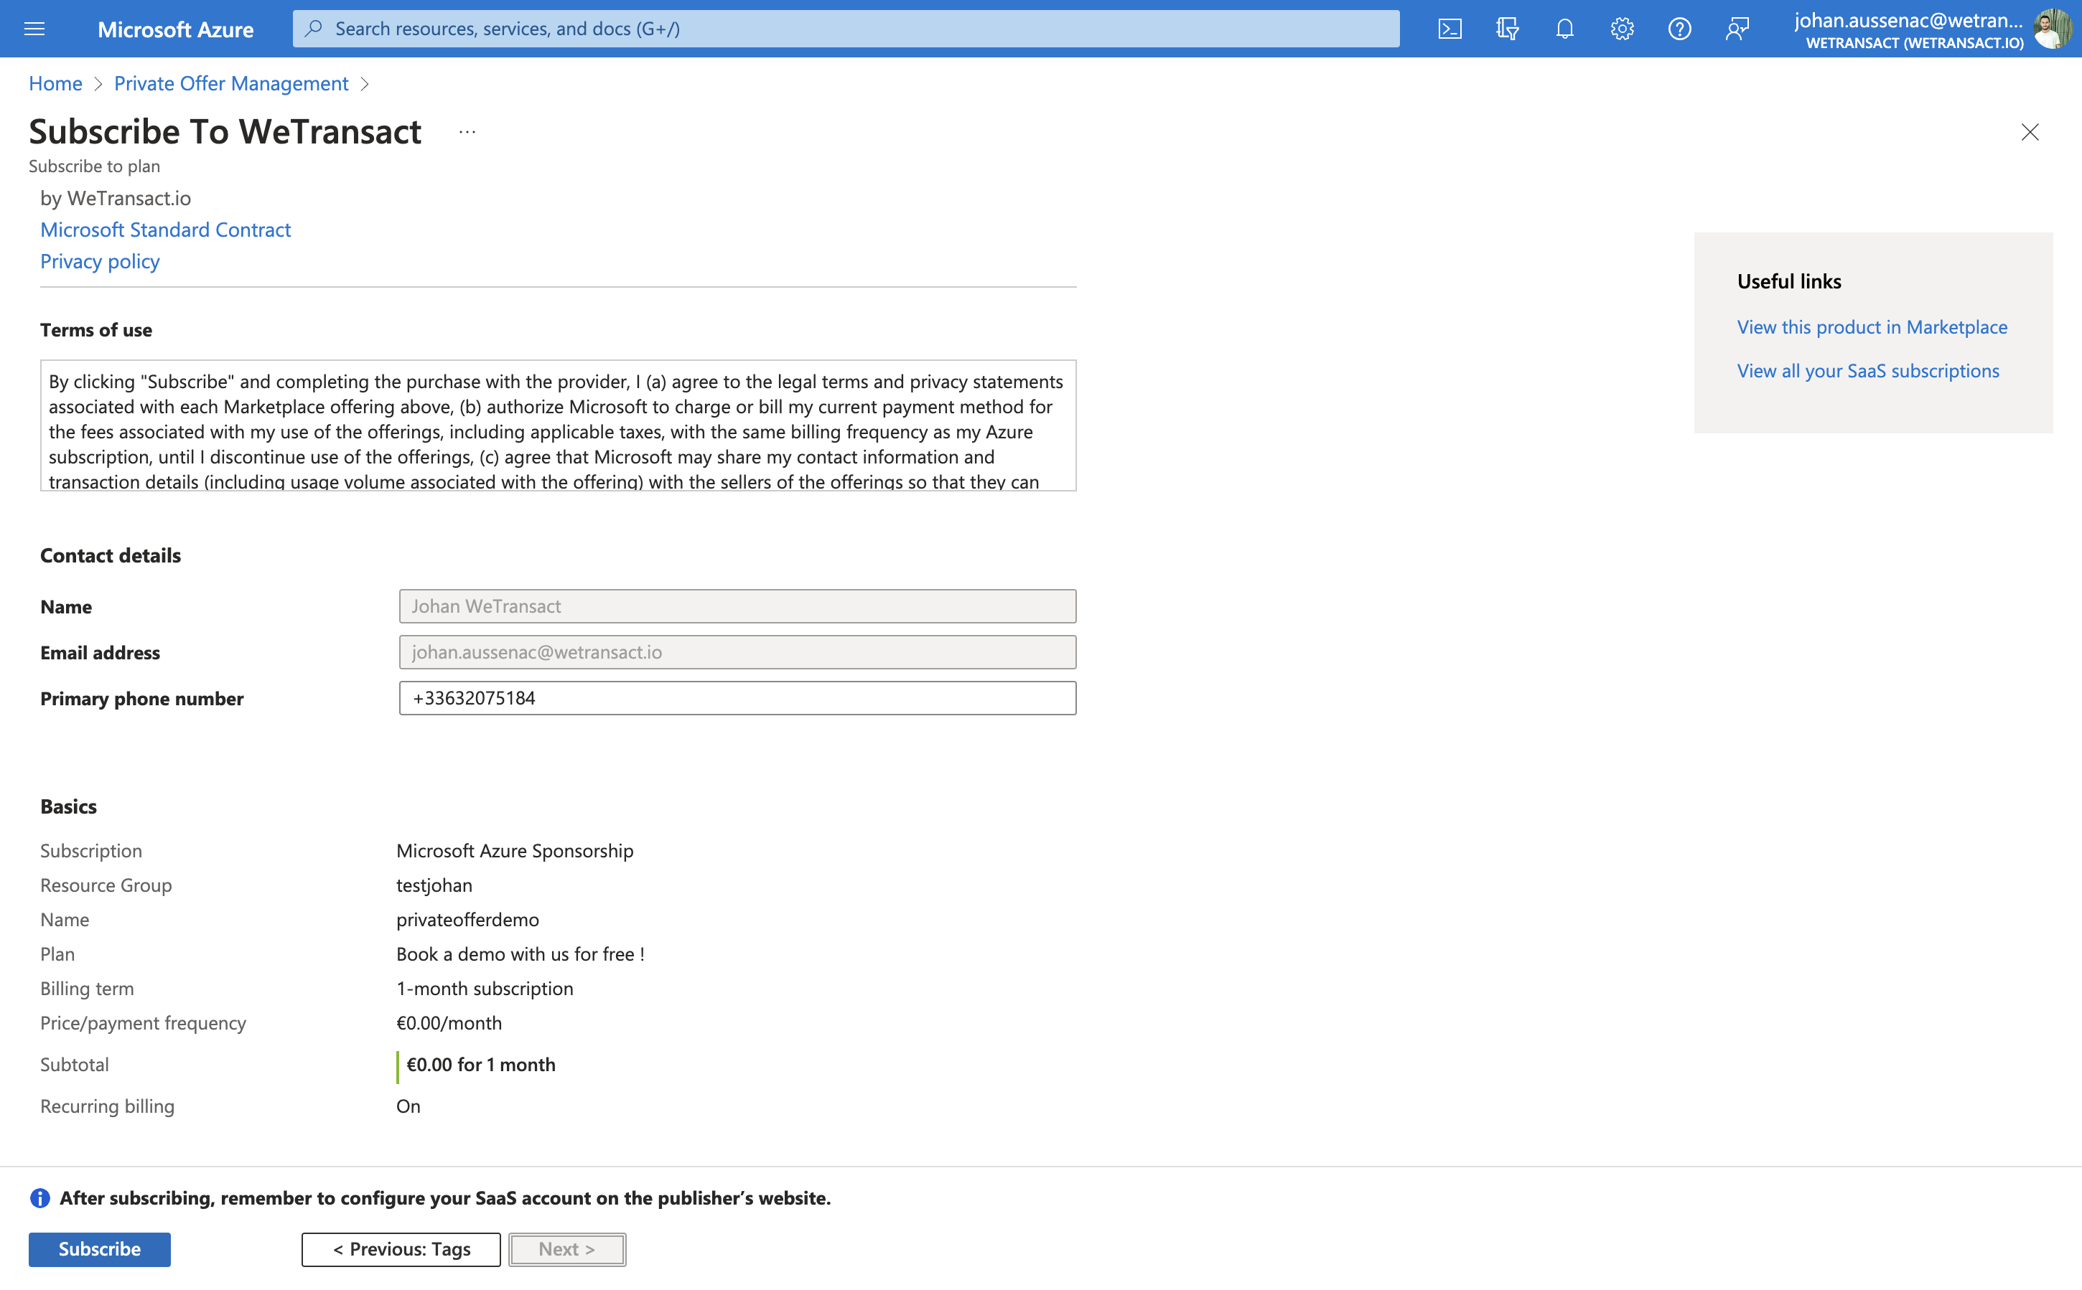
Task: Click the info icon near SaaS reminder
Action: [39, 1198]
